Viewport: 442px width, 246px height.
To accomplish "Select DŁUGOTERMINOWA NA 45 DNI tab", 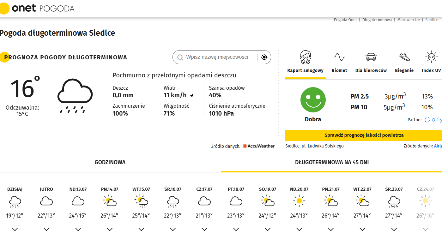I will [332, 162].
